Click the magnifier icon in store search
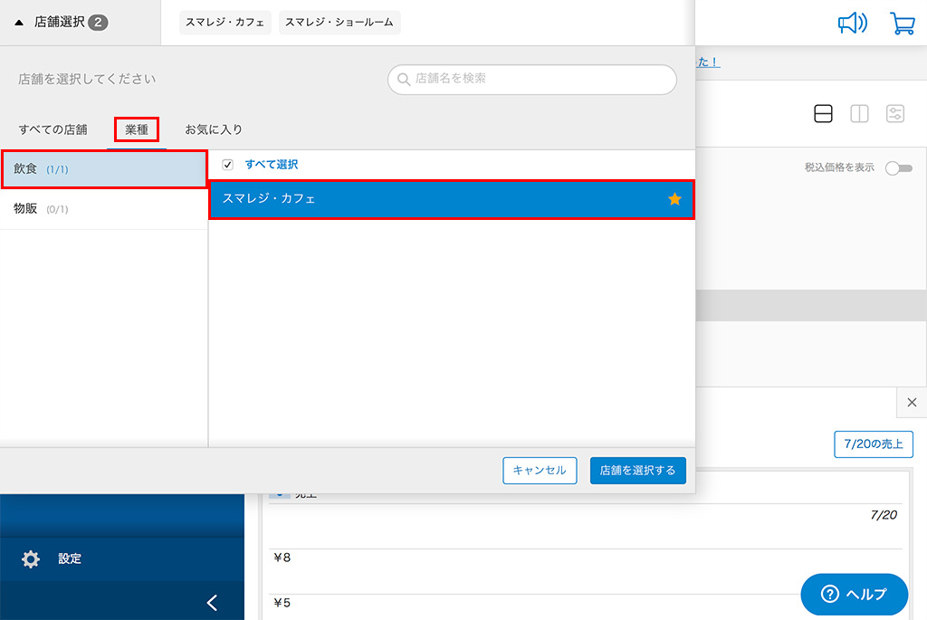 coord(404,80)
